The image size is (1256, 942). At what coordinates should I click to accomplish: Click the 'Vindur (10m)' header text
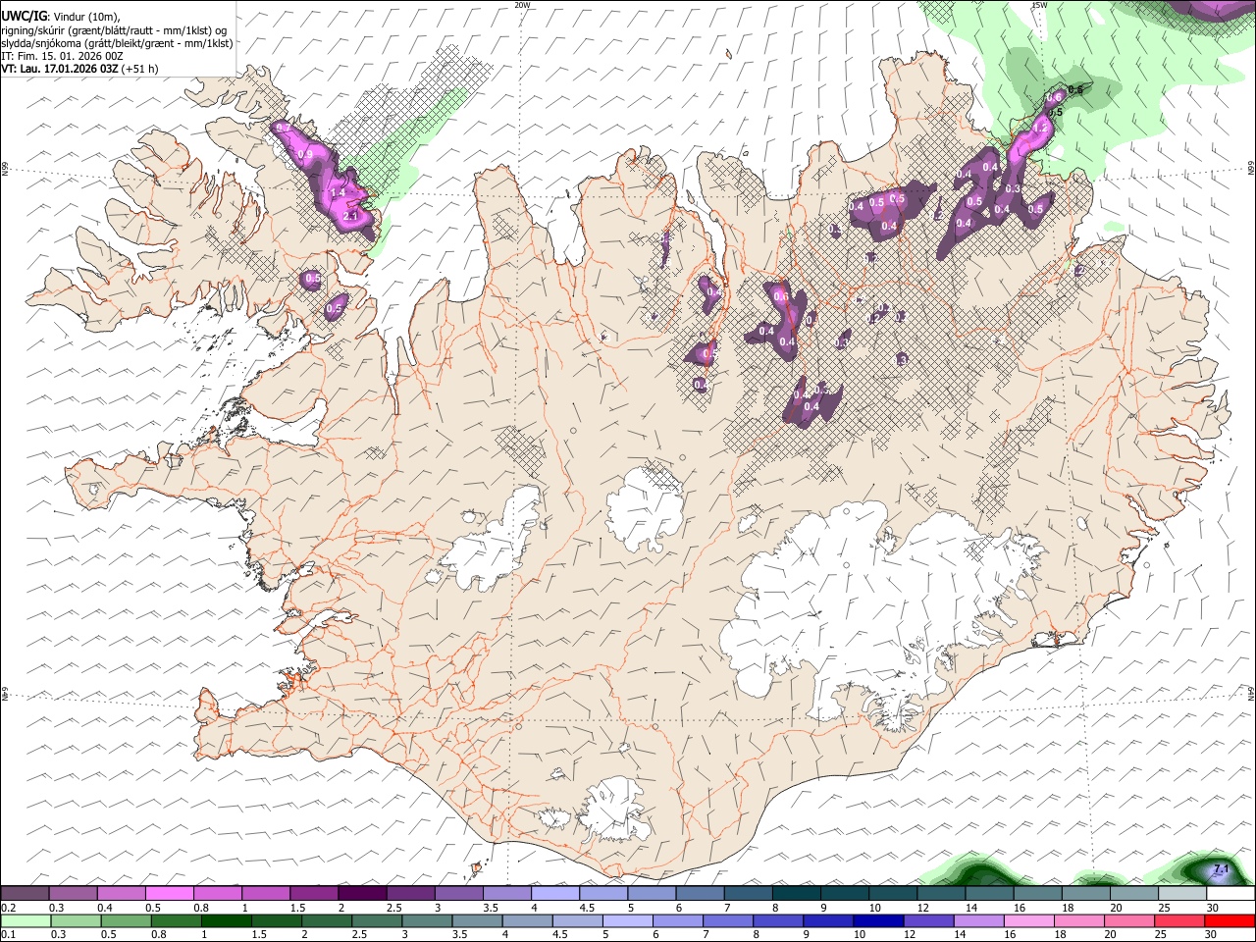point(87,17)
